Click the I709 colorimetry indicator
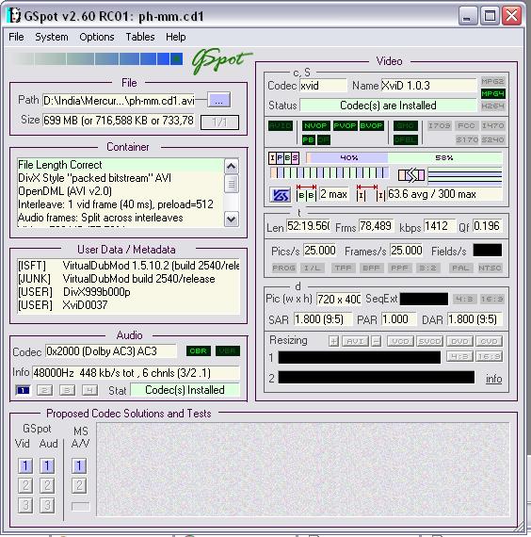Screen dimensions: 531x537 (x=440, y=125)
